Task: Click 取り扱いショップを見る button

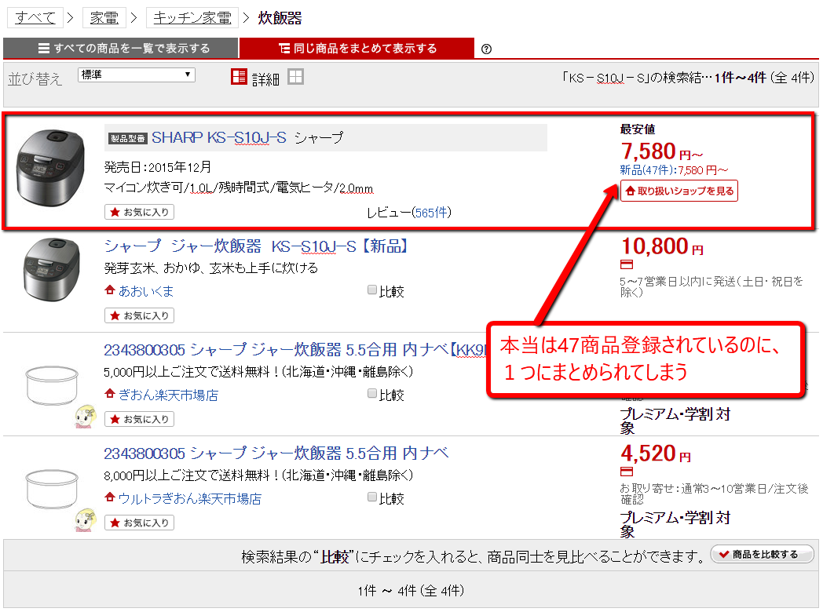Action: point(679,191)
